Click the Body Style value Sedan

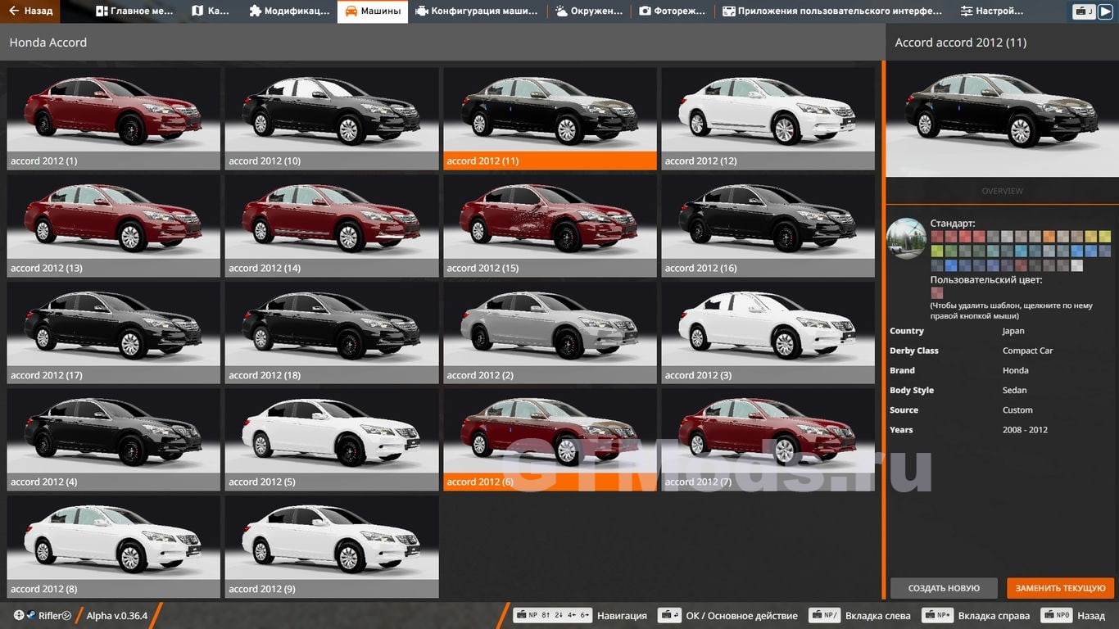click(x=1015, y=390)
